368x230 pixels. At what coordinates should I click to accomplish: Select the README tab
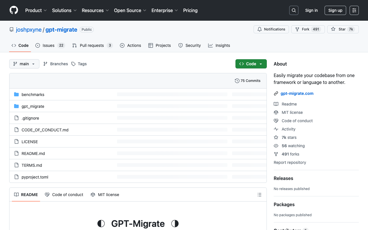(26, 195)
